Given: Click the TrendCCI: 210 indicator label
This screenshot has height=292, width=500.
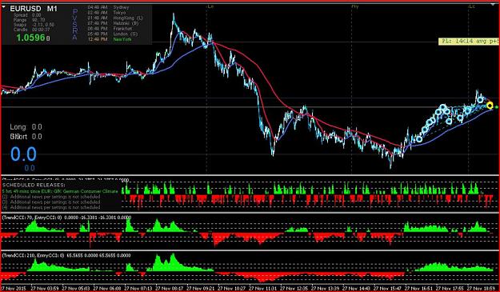Looking at the screenshot, I should (66, 255).
